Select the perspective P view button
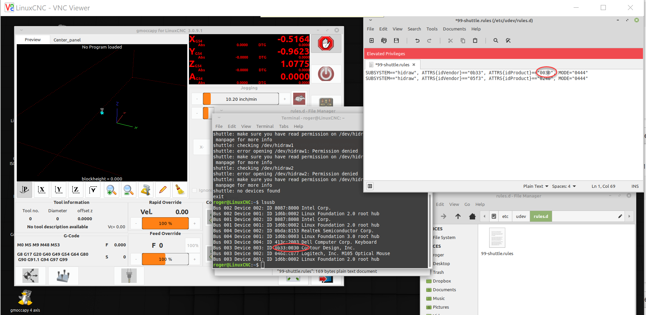 click(24, 190)
